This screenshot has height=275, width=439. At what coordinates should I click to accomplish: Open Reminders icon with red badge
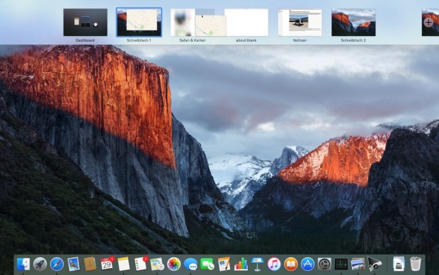(140, 264)
